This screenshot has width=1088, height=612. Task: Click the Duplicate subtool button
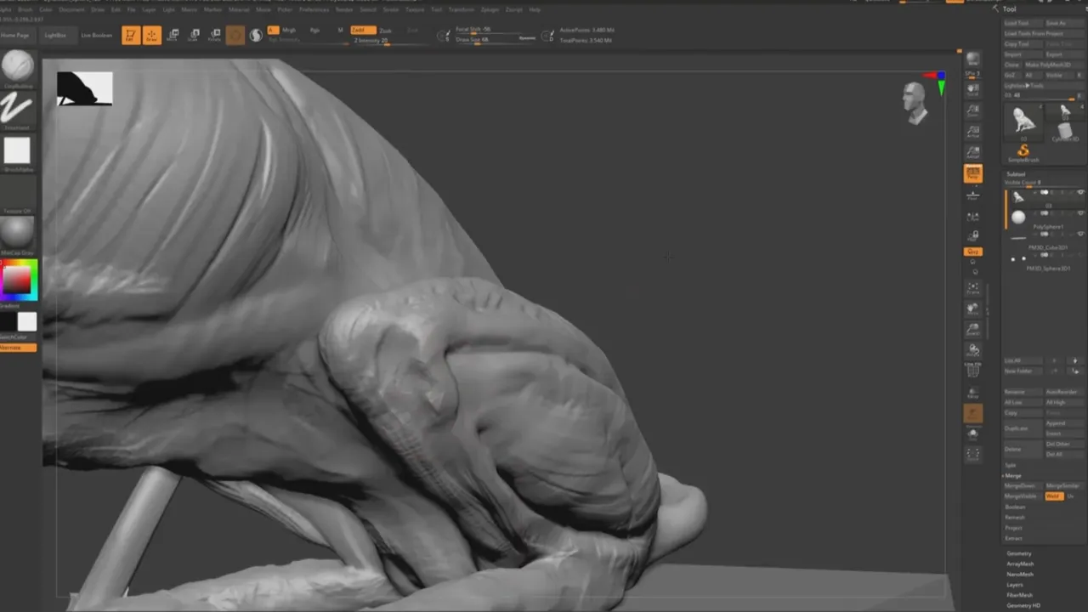[1023, 428]
